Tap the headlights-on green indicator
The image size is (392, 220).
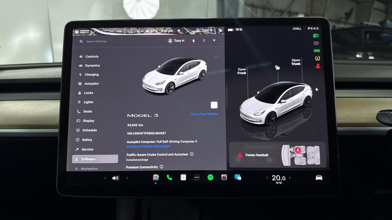[x=316, y=36]
